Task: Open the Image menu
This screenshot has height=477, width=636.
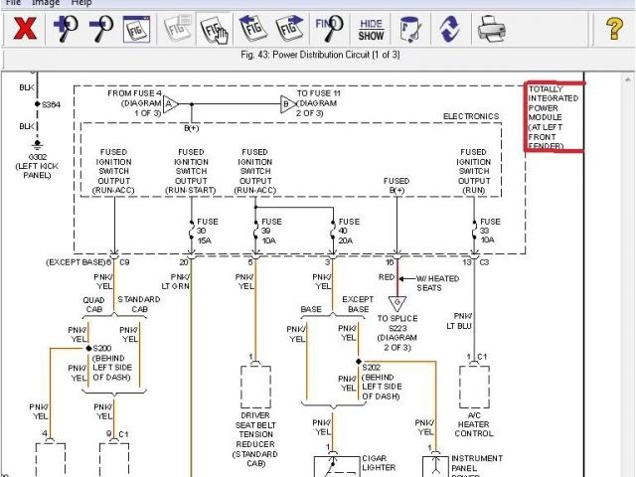Action: coord(46,3)
